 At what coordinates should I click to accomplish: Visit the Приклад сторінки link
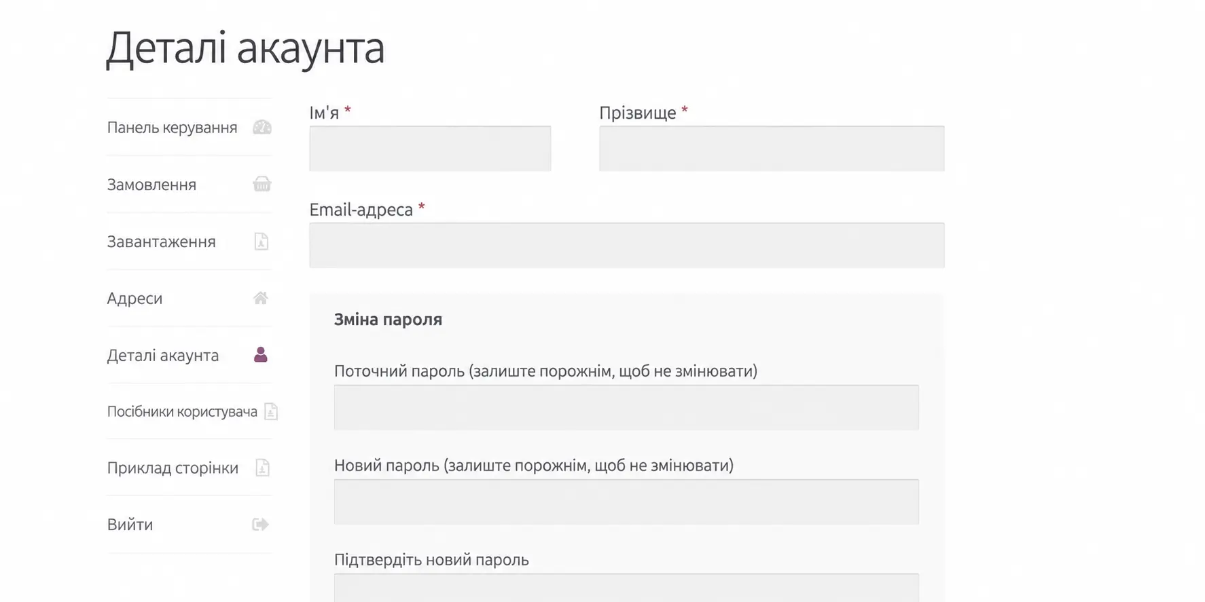tap(173, 468)
